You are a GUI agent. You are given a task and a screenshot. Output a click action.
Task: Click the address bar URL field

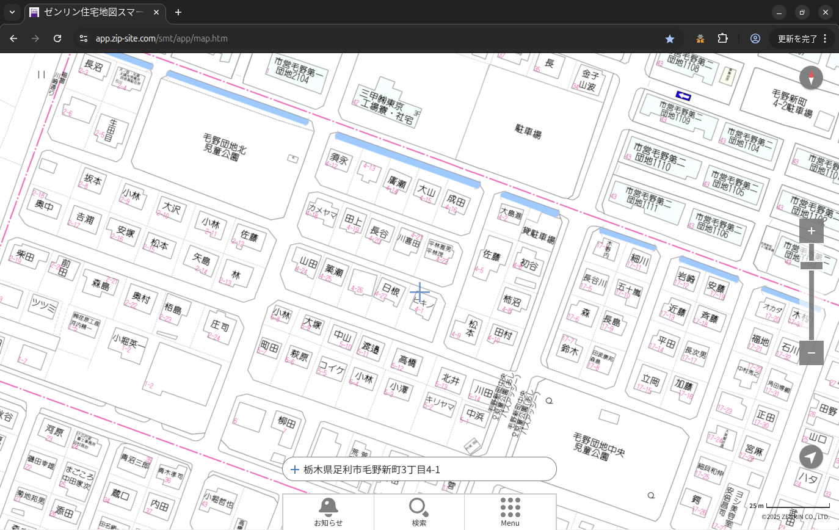pyautogui.click(x=366, y=38)
